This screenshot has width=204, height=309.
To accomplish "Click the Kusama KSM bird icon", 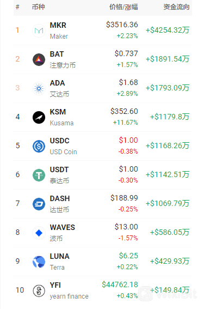I will (x=39, y=117).
